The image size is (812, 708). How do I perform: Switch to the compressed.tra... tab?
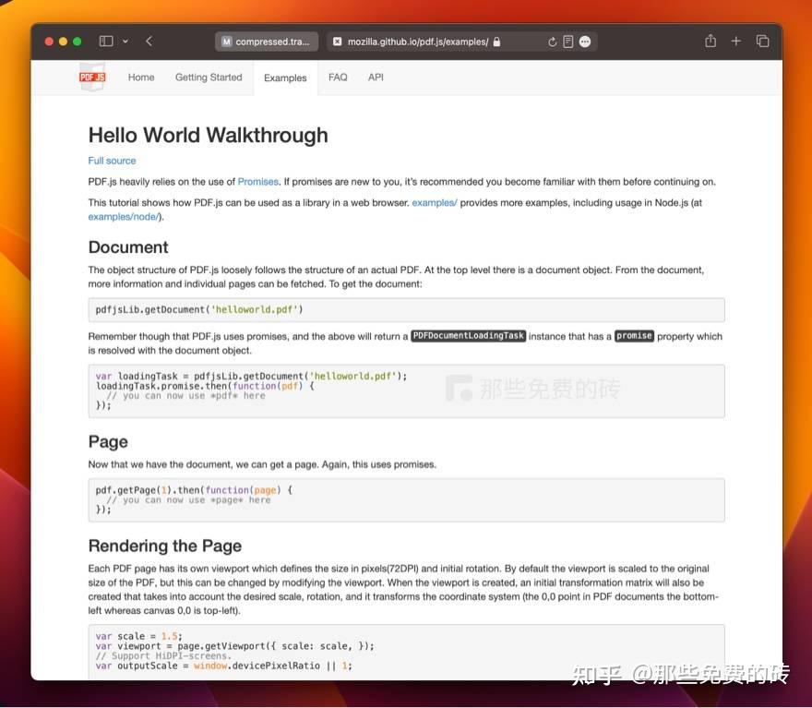click(x=269, y=41)
